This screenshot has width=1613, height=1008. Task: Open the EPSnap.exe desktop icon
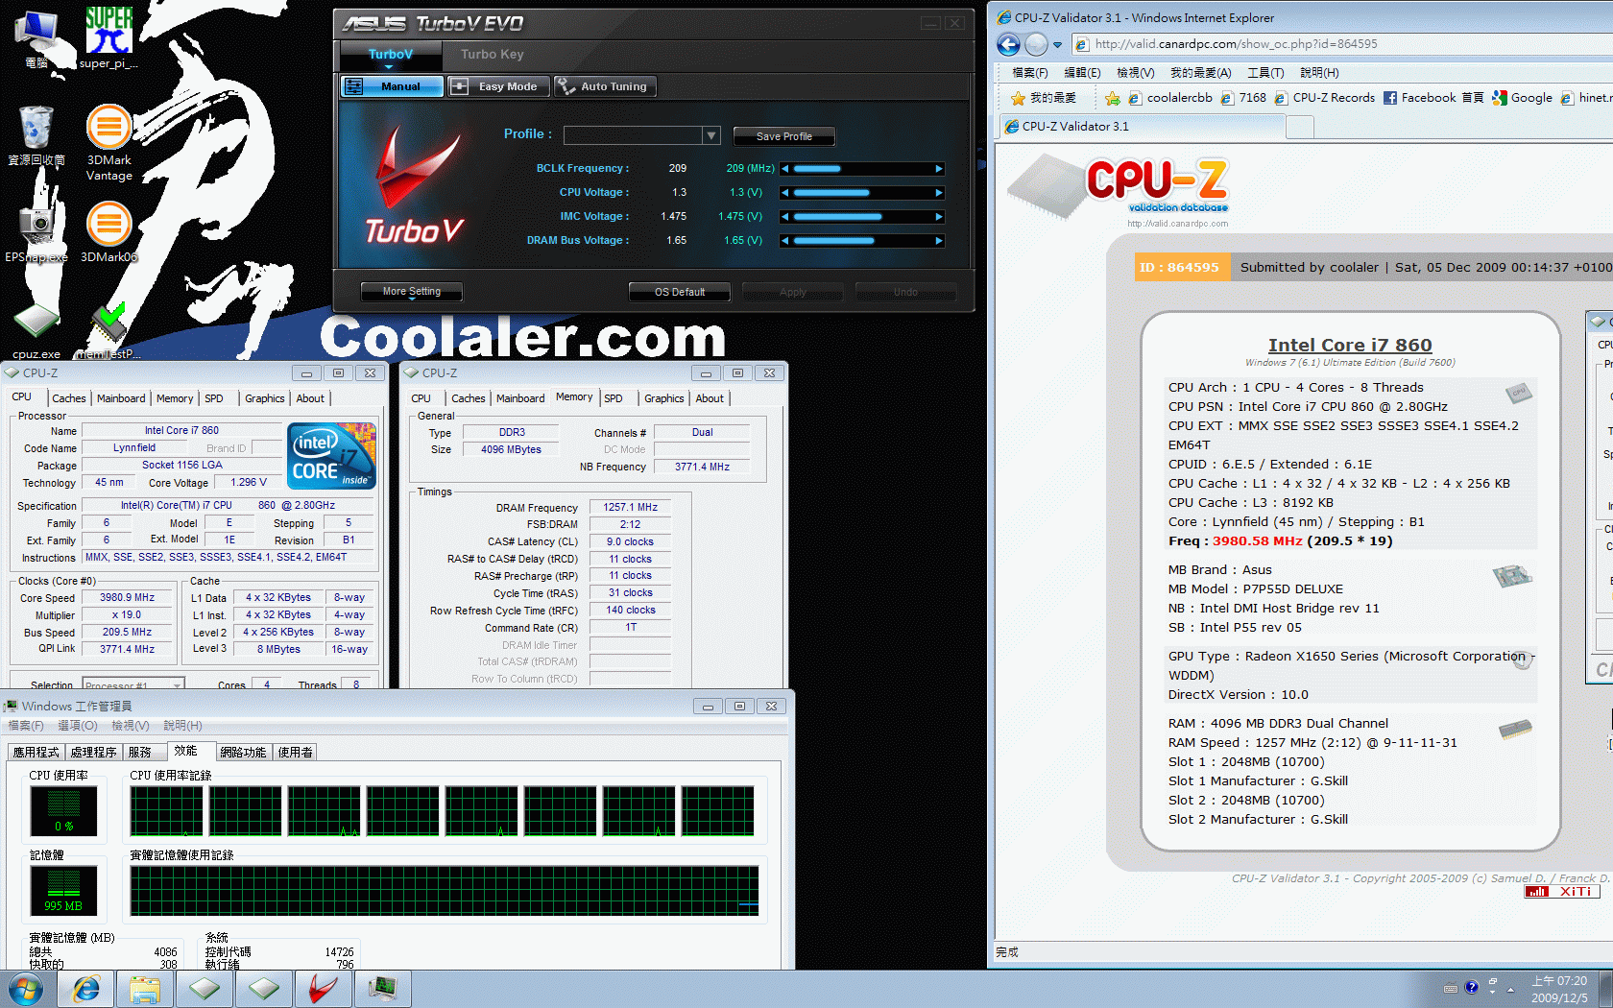(36, 232)
